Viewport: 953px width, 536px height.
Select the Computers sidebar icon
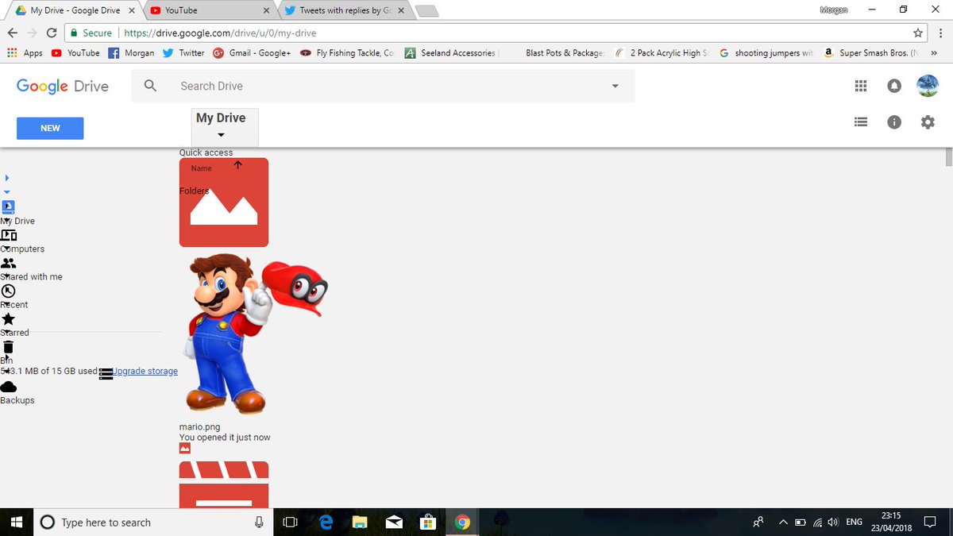tap(8, 235)
